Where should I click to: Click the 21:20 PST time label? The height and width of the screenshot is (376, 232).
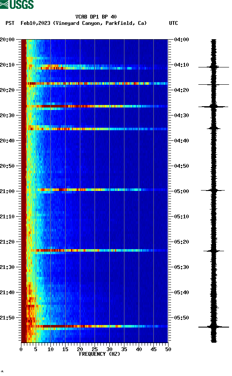pyautogui.click(x=8, y=242)
